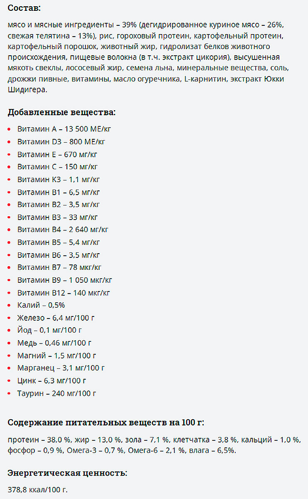Image resolution: width=308 pixels, height=499 pixels.
Task: Click the red bullet beside Таурин
Action: (x=10, y=393)
